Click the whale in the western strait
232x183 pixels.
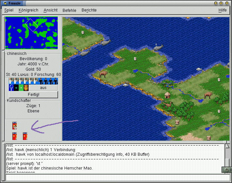[85, 53]
